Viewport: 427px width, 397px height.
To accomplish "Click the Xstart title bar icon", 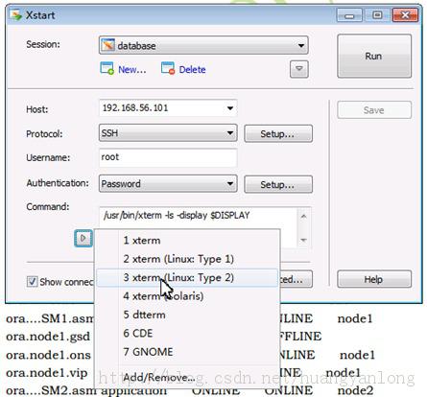I will click(15, 15).
